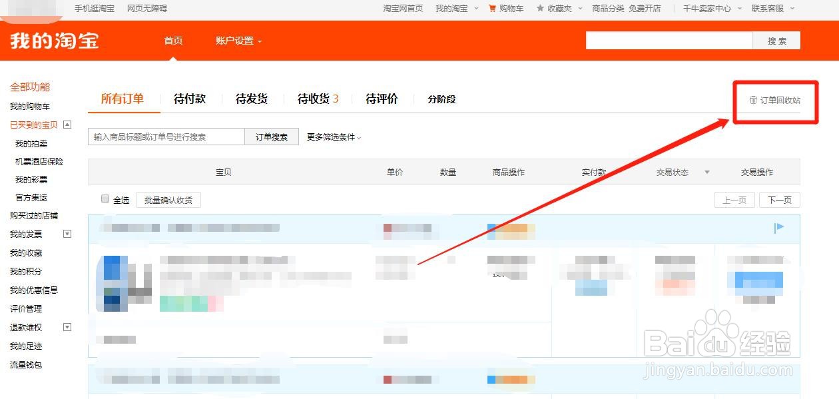Focus the order title search input
Image resolution: width=839 pixels, height=399 pixels.
click(166, 137)
